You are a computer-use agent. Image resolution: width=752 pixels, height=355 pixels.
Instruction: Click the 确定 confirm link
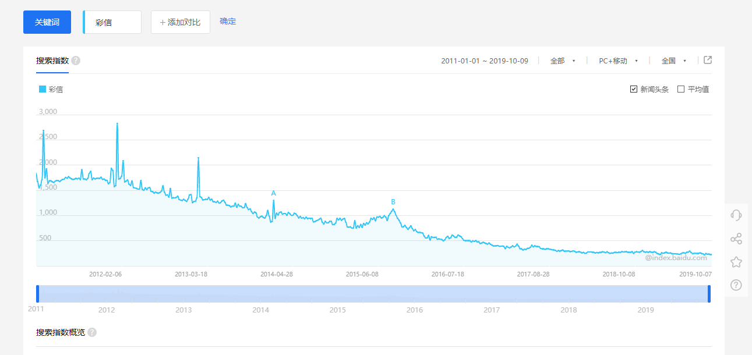point(228,22)
